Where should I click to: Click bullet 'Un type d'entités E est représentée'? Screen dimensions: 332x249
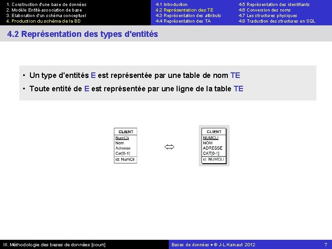click(x=135, y=75)
